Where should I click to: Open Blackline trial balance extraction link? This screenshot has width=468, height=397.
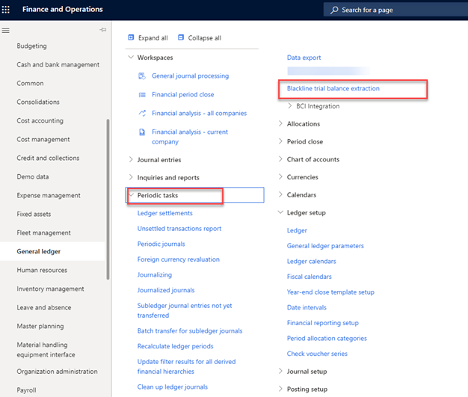coord(333,89)
